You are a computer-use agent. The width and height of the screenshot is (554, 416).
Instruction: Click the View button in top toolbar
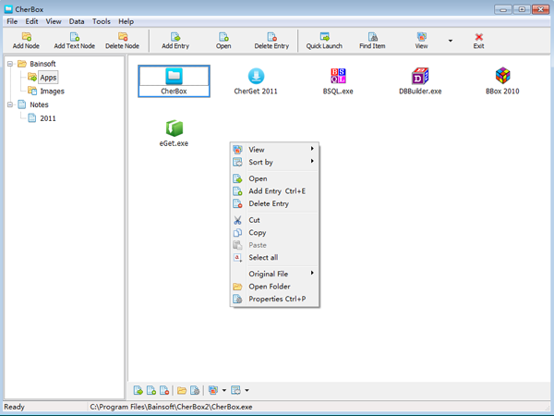tap(422, 41)
